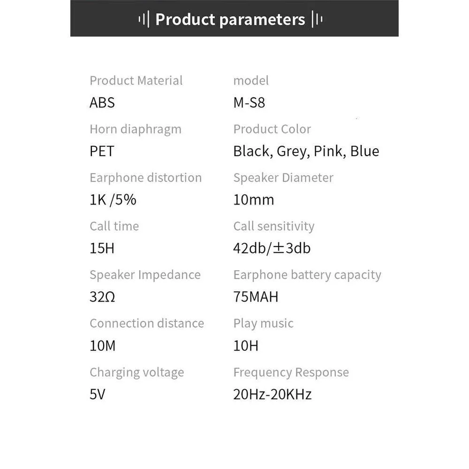Select the Earphone distortion label
The height and width of the screenshot is (469, 469).
pos(145,178)
